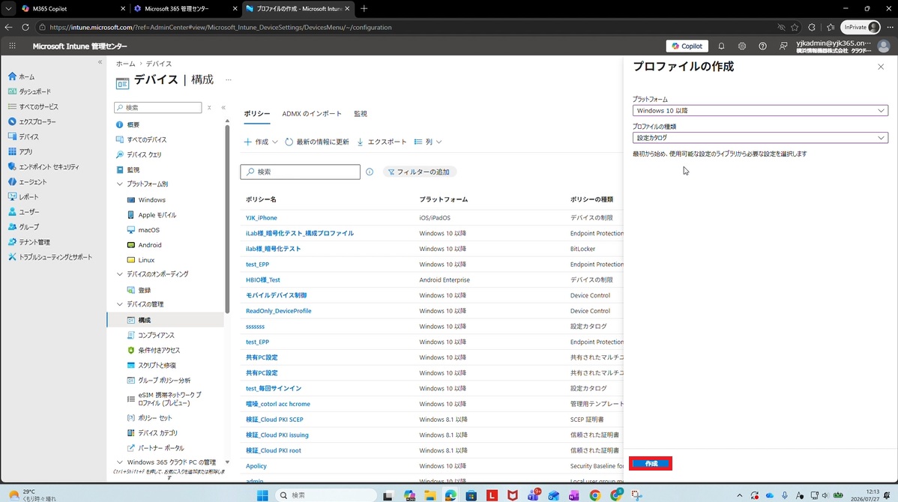The height and width of the screenshot is (502, 898).
Task: Open account avatar in Intune header
Action: (883, 46)
